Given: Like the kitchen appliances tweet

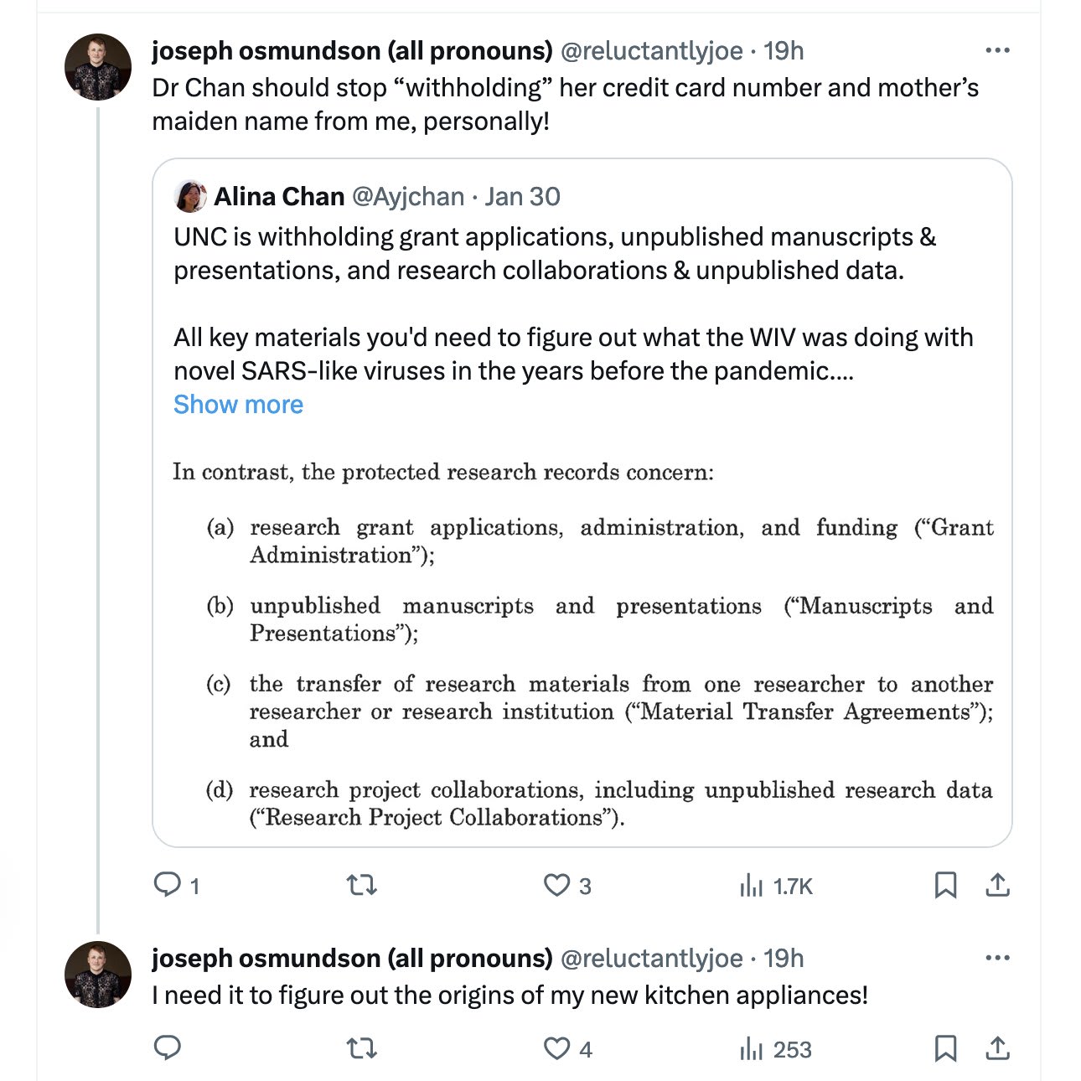Looking at the screenshot, I should (557, 1048).
